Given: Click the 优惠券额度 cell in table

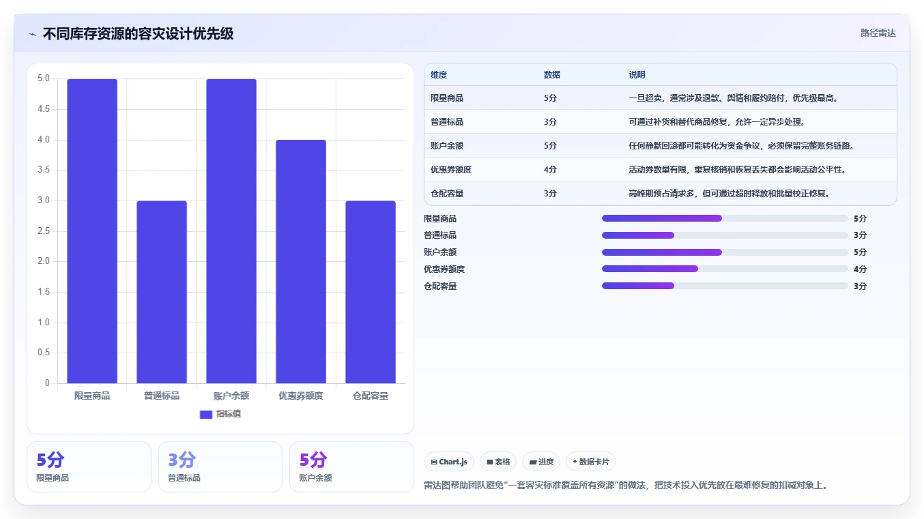Looking at the screenshot, I should coord(451,170).
